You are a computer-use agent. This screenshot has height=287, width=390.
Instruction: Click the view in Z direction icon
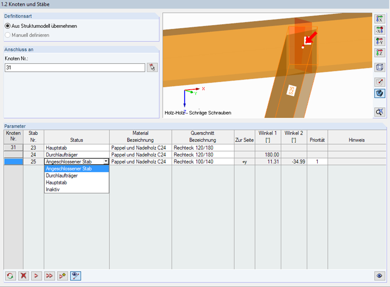[380, 52]
